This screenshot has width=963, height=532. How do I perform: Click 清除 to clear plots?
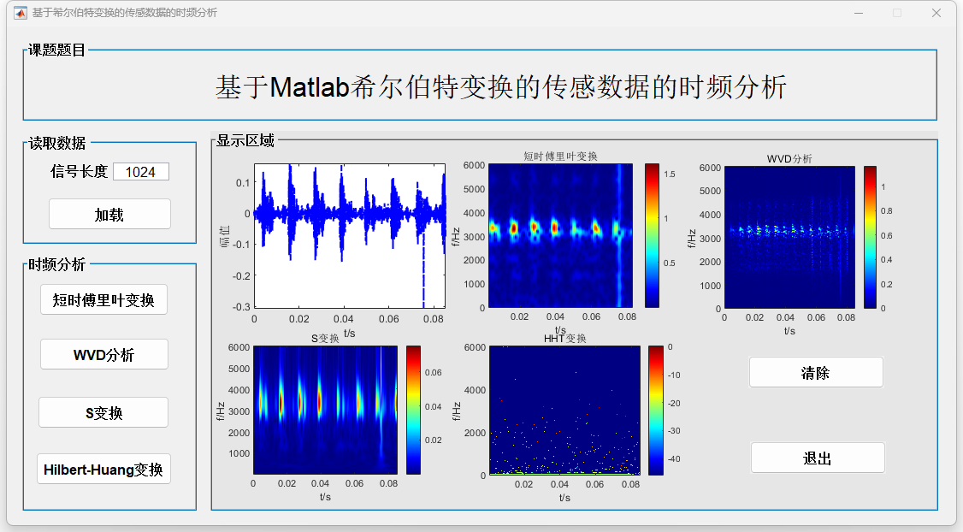coord(816,372)
